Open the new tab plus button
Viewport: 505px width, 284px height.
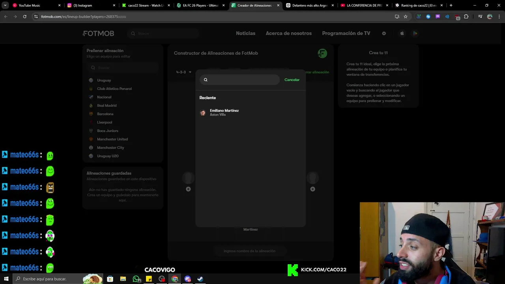451,6
